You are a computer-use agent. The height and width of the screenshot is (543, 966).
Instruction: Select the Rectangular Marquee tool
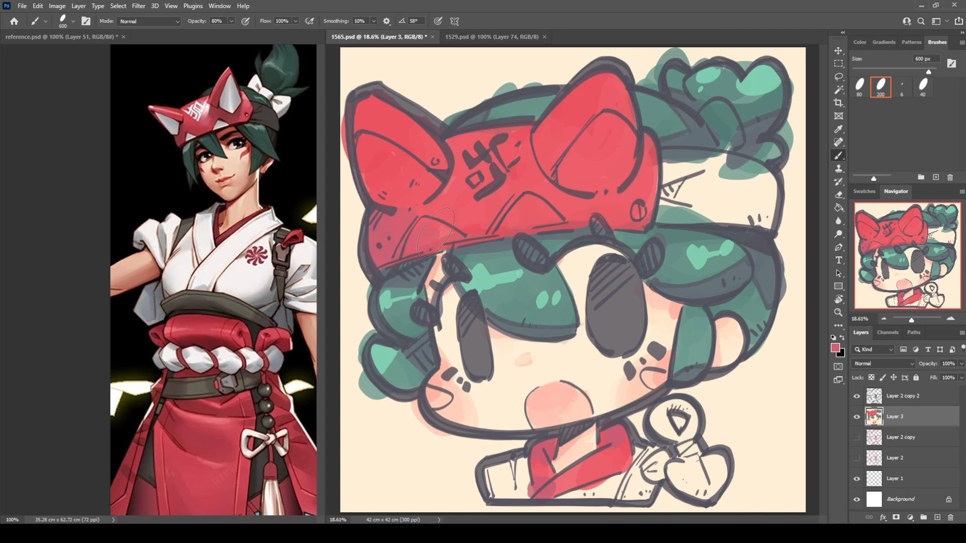coord(838,63)
